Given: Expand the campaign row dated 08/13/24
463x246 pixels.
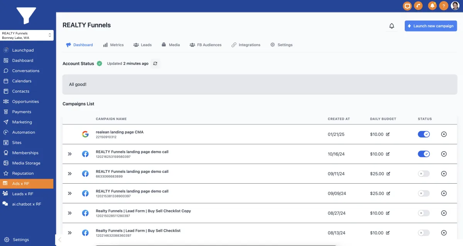Looking at the screenshot, I should click(70, 233).
